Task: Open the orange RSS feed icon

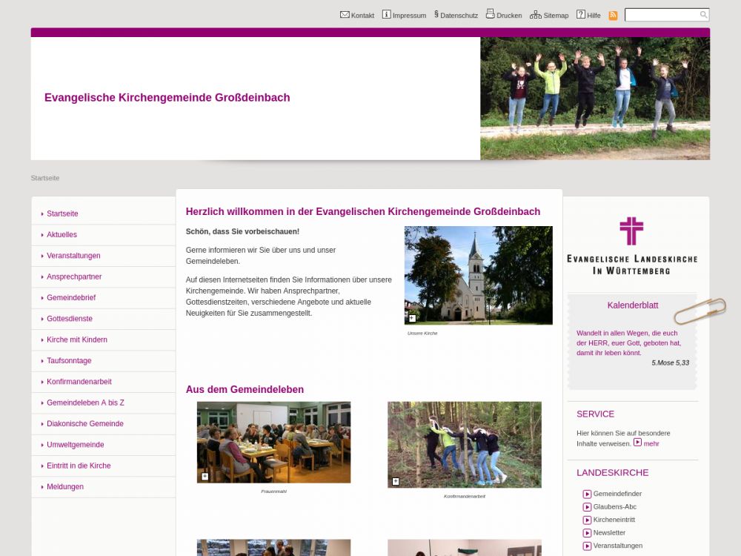Action: tap(613, 16)
